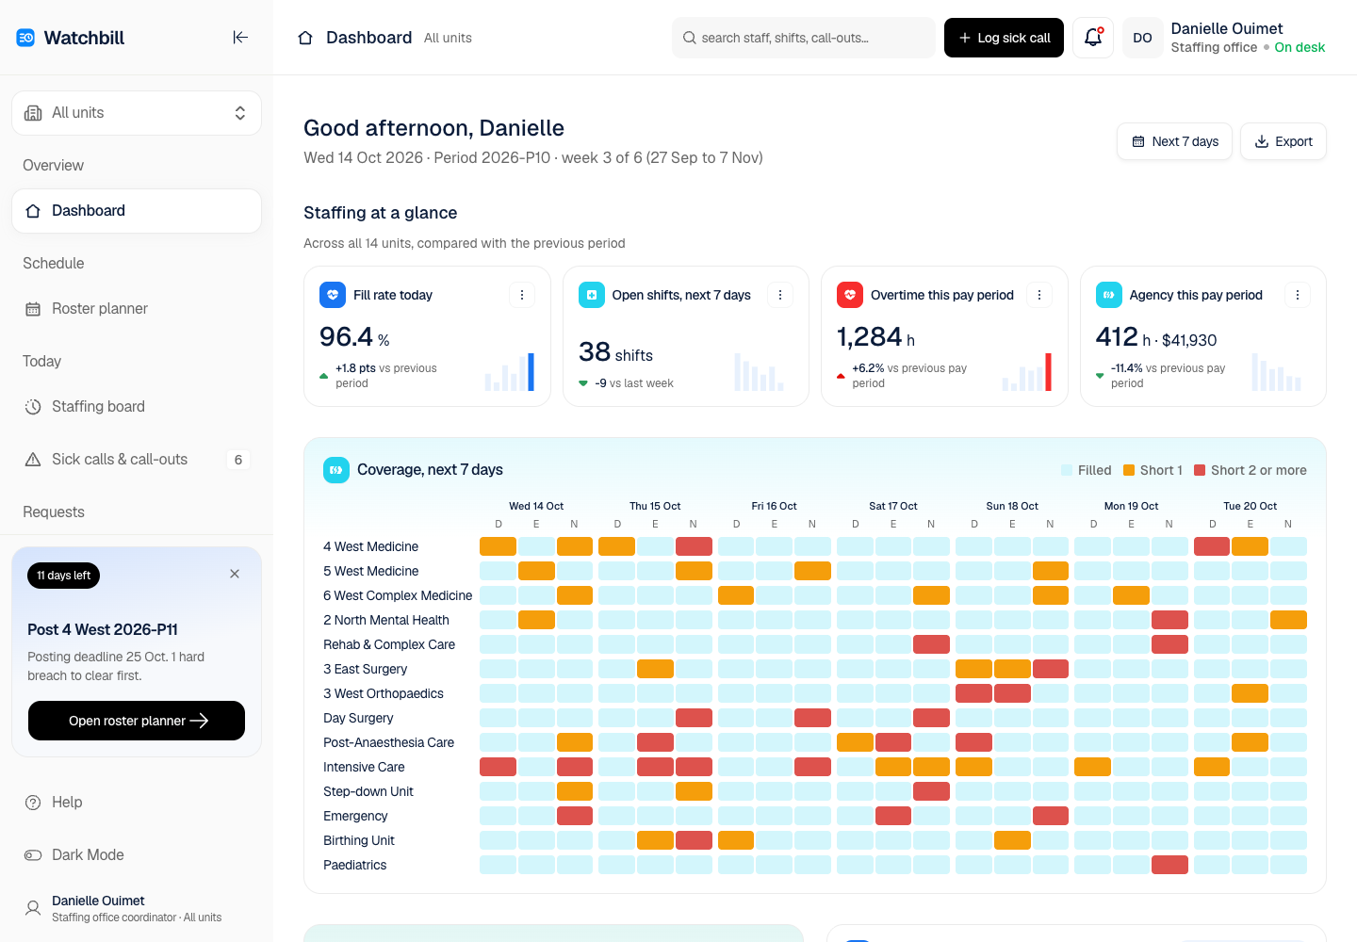Click 4 West Medicine Wed 14 Oct day cell
The image size is (1357, 942).
pyautogui.click(x=499, y=546)
